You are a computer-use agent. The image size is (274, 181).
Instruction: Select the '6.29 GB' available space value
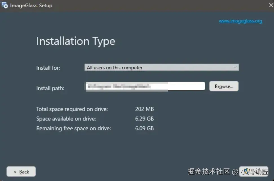click(144, 119)
